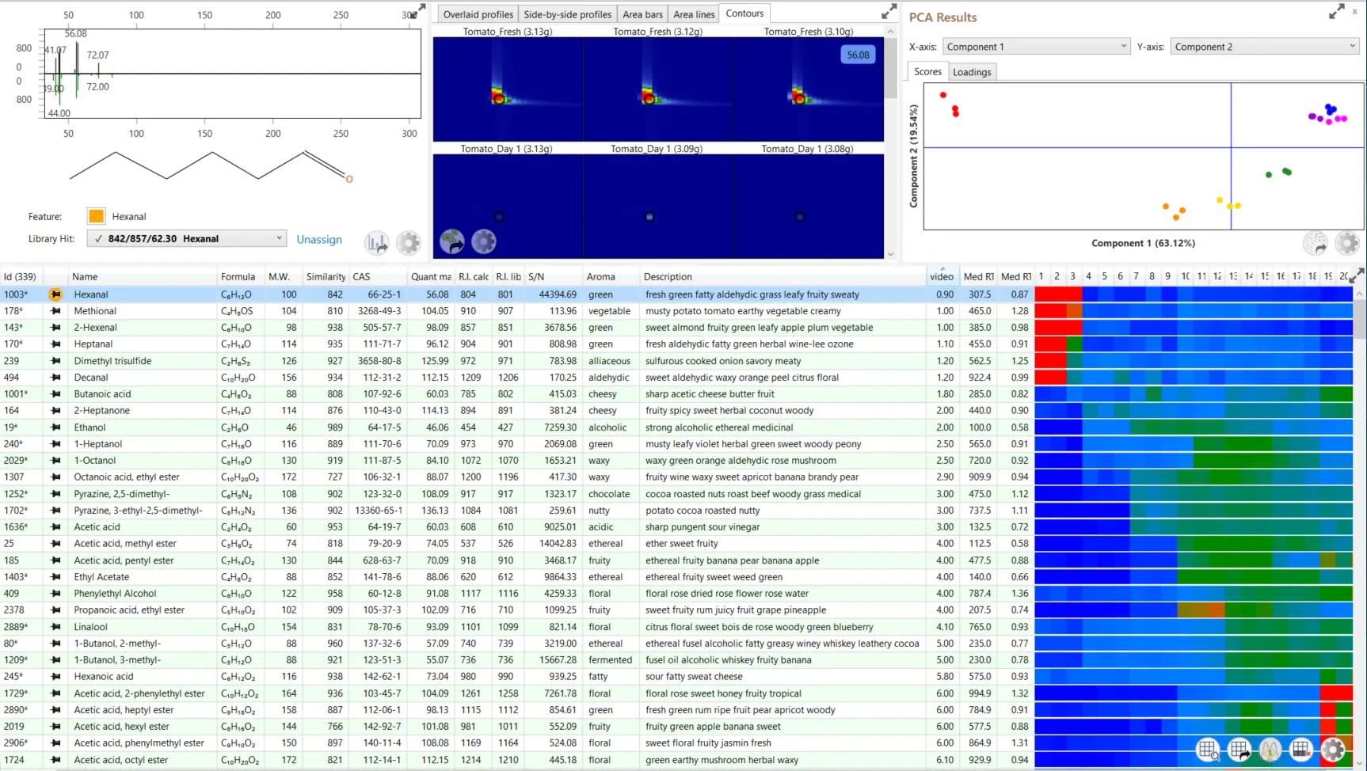This screenshot has width=1367, height=771.
Task: Open compound table settings gear
Action: pyautogui.click(x=1333, y=750)
